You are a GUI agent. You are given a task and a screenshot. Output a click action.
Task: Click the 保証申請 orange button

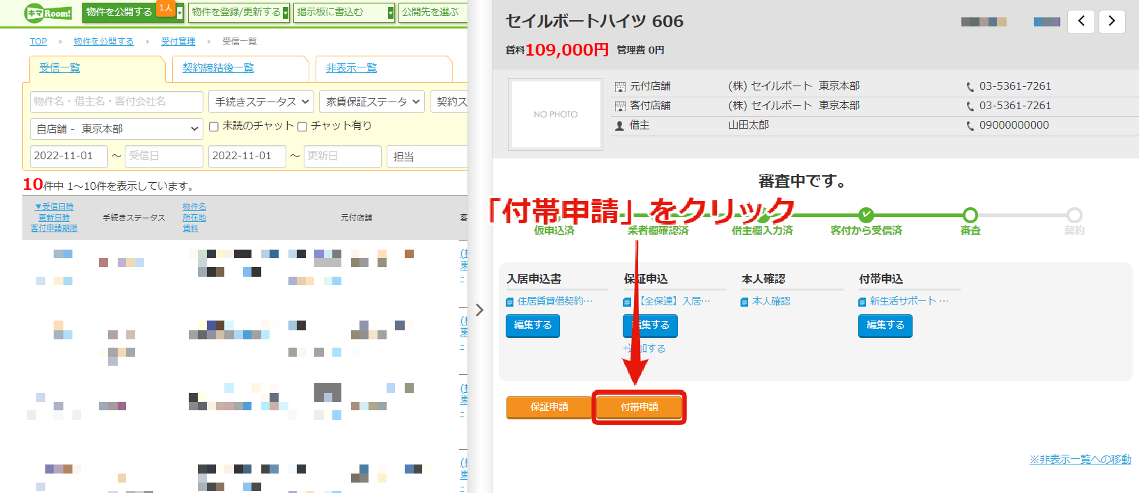click(549, 407)
